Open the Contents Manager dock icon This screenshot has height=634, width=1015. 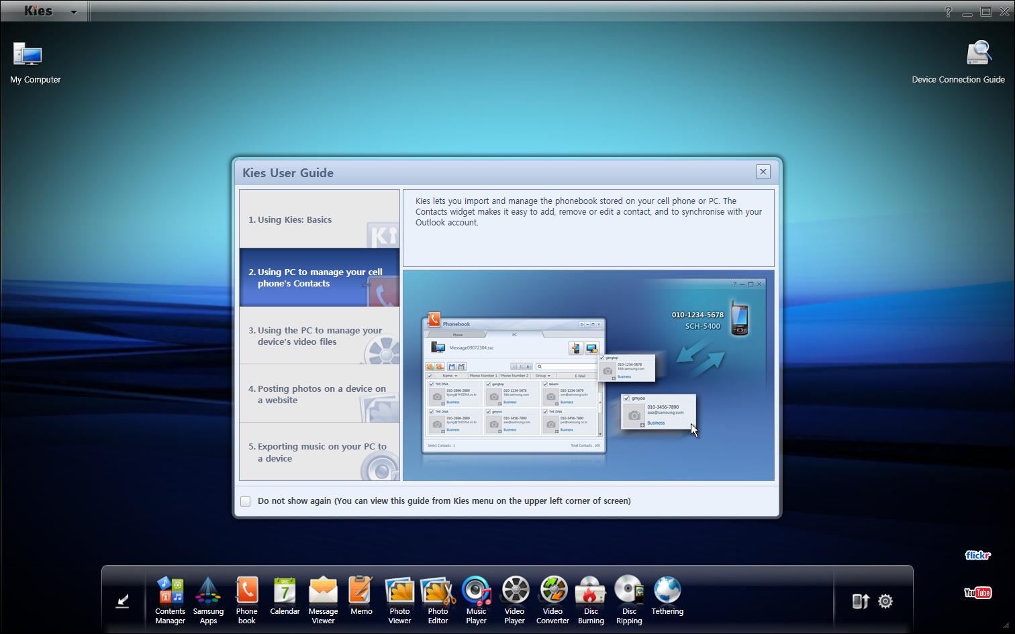[x=170, y=600]
